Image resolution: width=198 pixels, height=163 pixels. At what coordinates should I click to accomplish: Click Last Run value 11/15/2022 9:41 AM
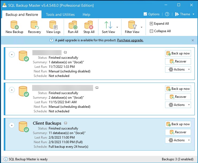[63, 102]
